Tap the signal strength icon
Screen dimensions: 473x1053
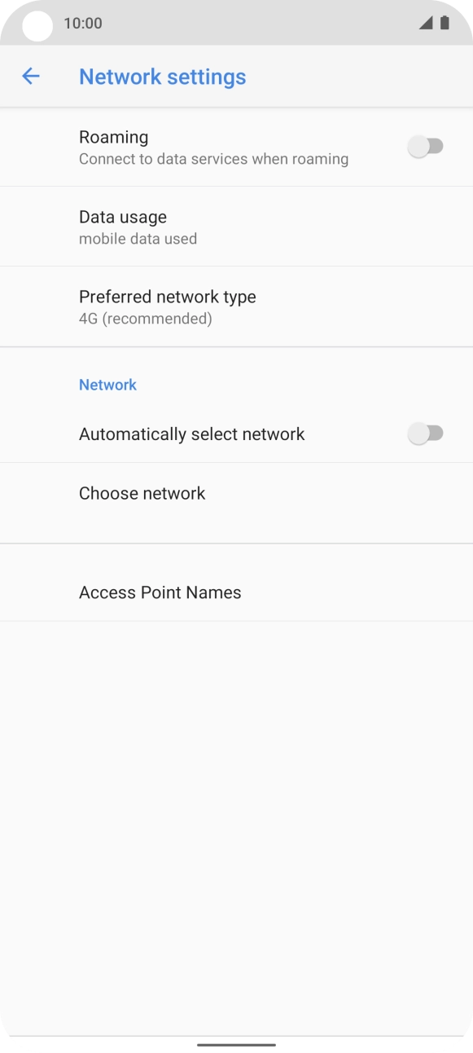(x=425, y=23)
